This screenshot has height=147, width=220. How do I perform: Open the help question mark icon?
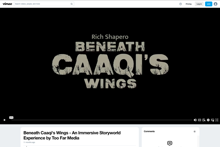pos(180,4)
